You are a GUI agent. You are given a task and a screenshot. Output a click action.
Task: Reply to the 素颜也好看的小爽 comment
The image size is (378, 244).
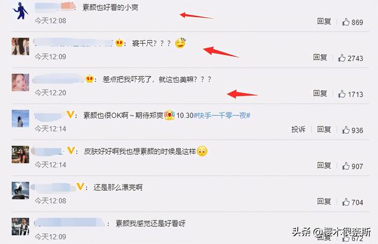pyautogui.click(x=324, y=21)
